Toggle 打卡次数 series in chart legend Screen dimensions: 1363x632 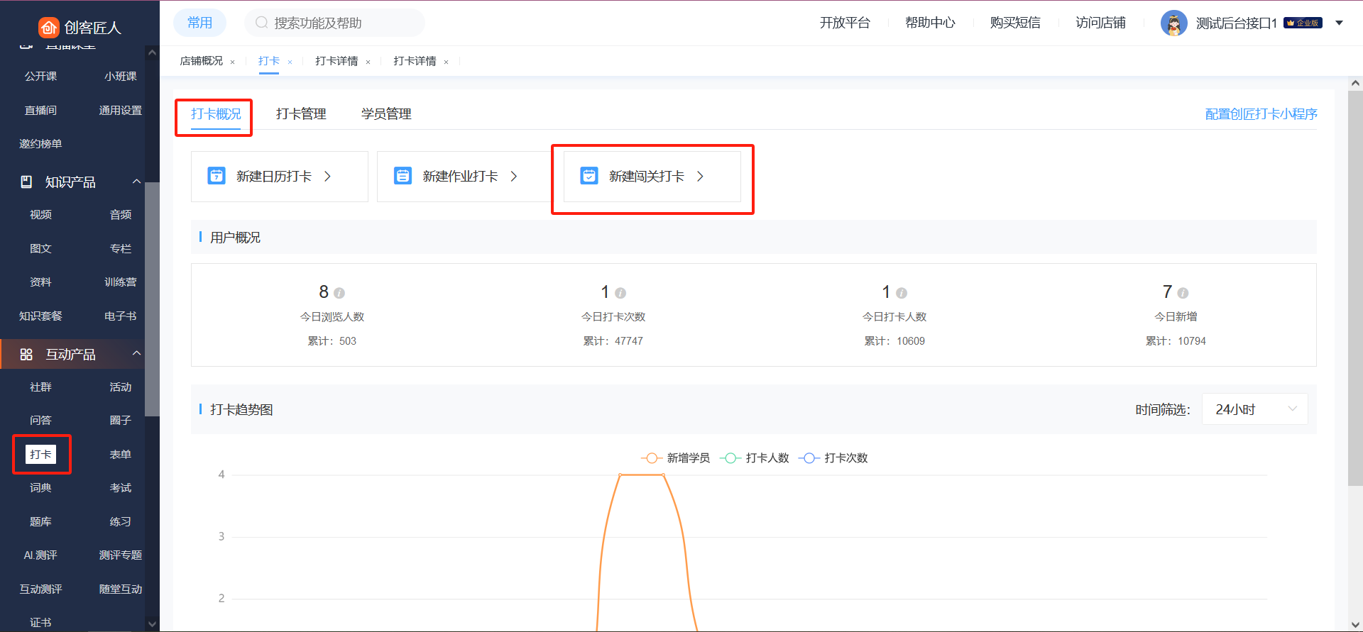tap(833, 458)
